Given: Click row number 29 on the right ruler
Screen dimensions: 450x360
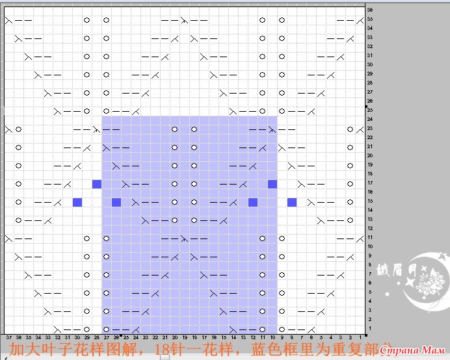Looking at the screenshot, I should [x=370, y=73].
